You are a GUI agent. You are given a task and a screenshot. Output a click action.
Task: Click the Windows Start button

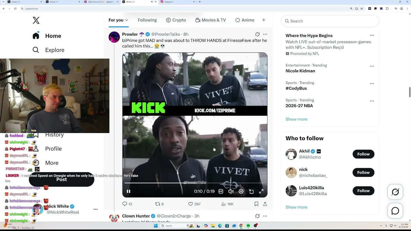click(x=156, y=226)
